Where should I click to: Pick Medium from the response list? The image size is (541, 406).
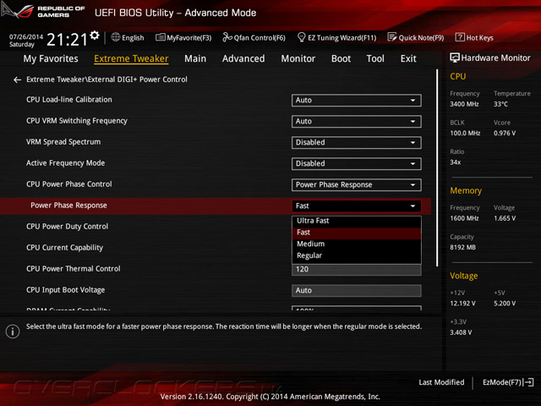[356, 244]
